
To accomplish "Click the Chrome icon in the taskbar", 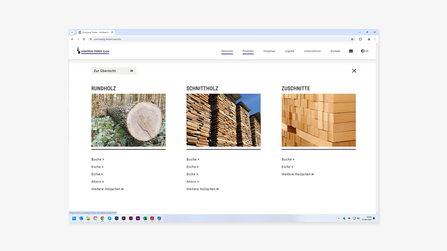I will coord(103,218).
